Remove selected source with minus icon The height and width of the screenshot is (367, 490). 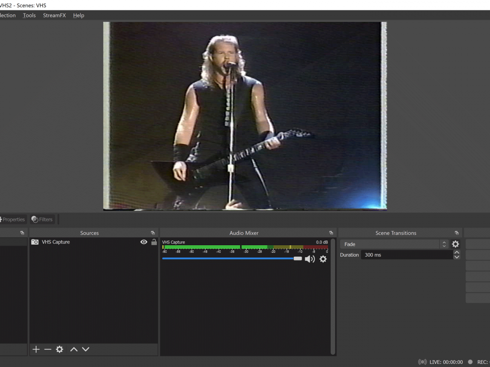[x=48, y=349]
